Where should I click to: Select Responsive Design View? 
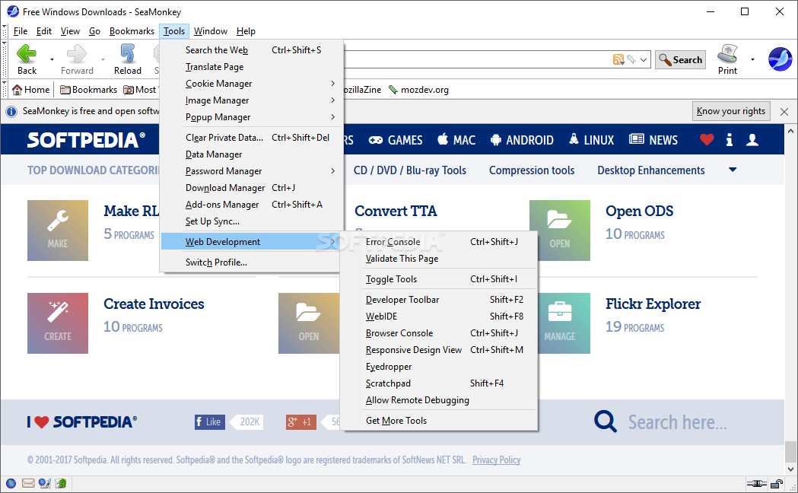pos(439,349)
